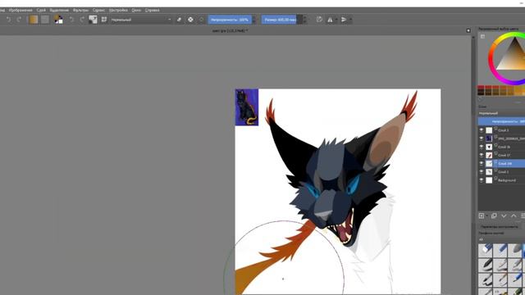Screen dimensions: 525x295
Task: Open the foreground/background color selector icon
Action: 58,20
